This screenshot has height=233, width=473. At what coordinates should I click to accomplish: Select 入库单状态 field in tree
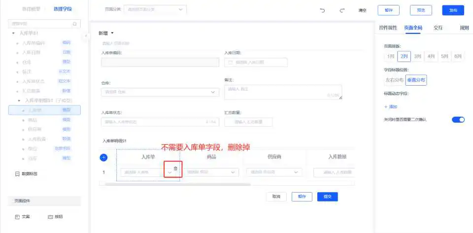(x=44, y=81)
